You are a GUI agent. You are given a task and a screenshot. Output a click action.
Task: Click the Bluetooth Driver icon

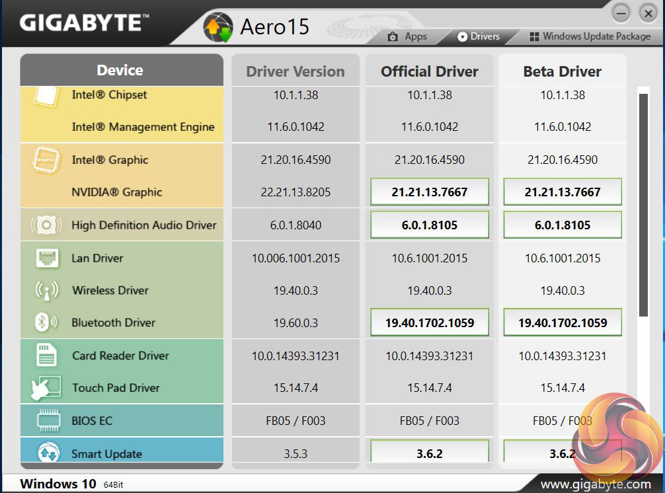(x=46, y=322)
